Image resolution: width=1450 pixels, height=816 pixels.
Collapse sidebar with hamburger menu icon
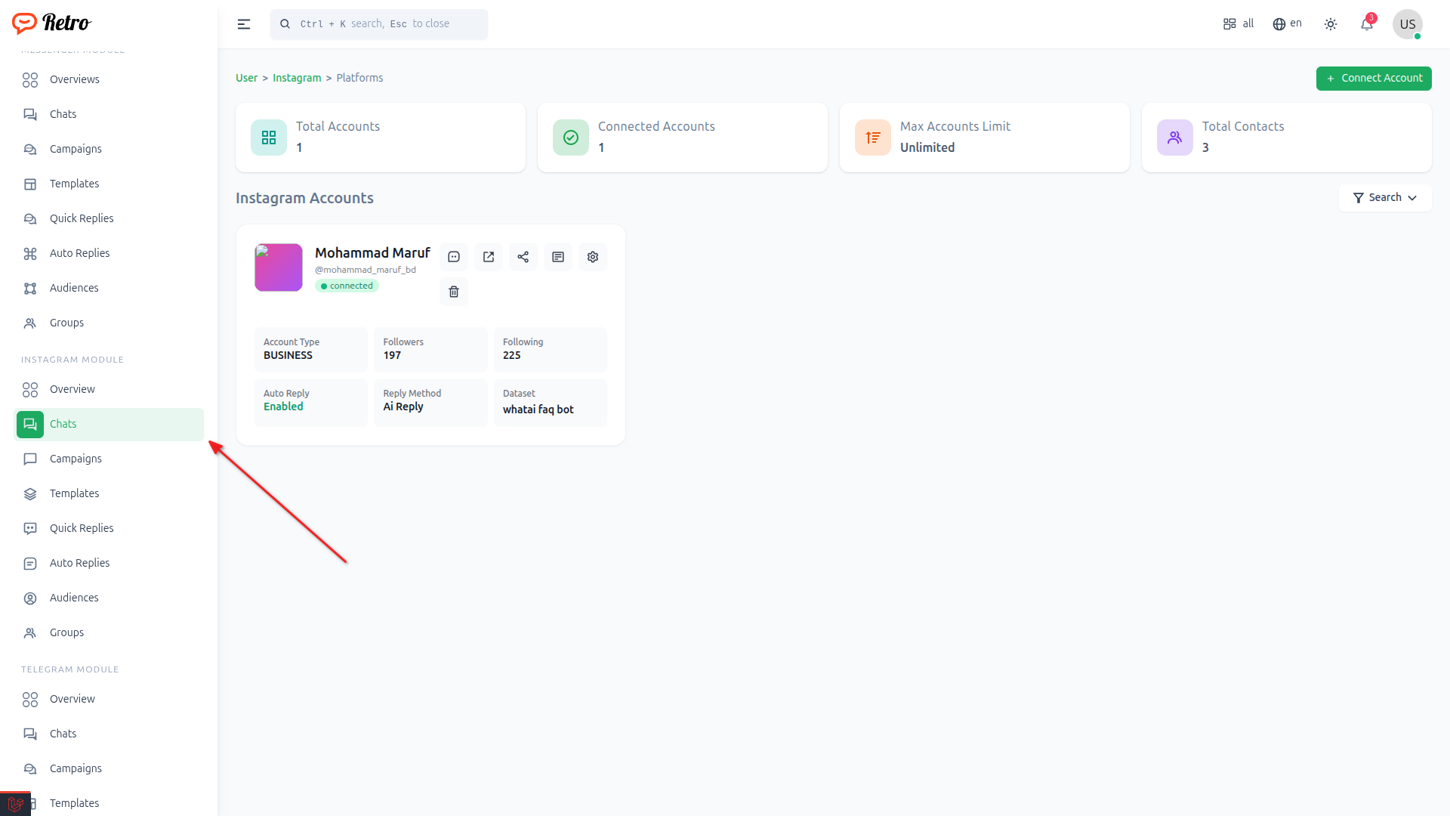click(244, 24)
